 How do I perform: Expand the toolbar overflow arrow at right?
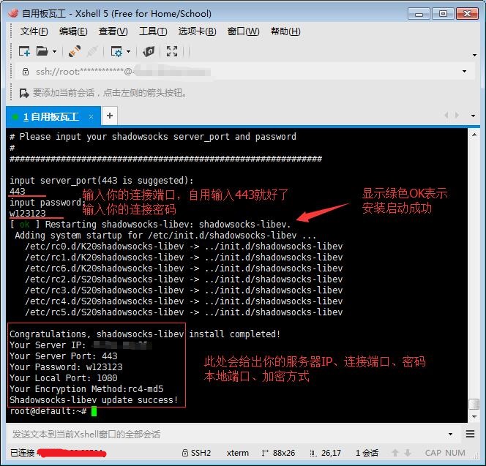[474, 55]
